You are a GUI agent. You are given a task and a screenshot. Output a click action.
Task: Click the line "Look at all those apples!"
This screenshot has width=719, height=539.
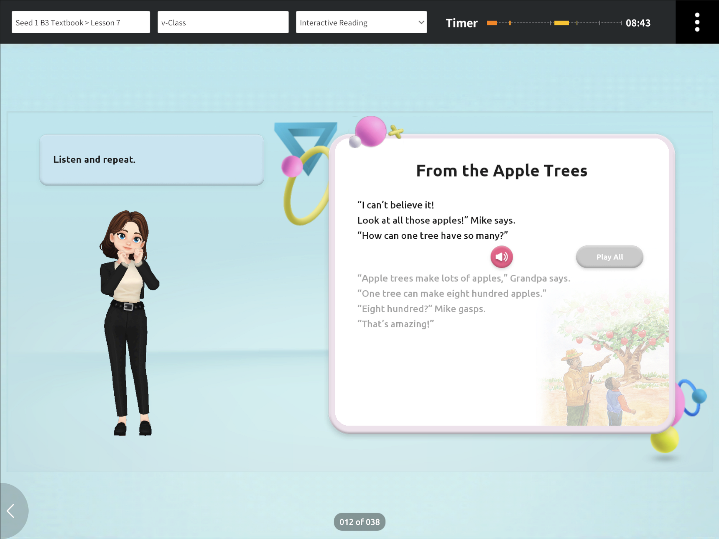pos(413,220)
